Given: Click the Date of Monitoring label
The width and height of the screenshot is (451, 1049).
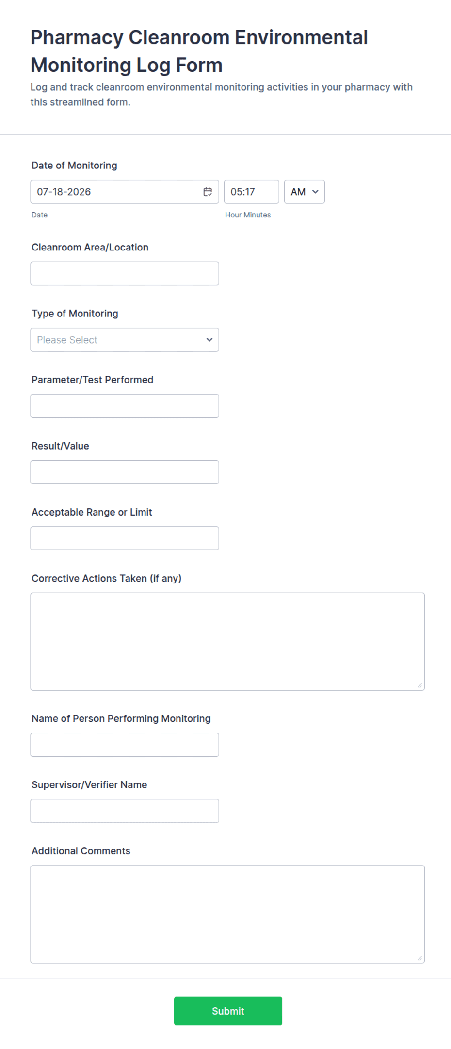Looking at the screenshot, I should point(74,166).
